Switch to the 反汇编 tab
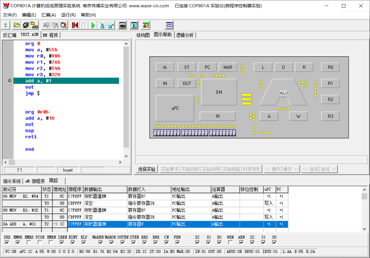370x258 pixels. (10, 35)
